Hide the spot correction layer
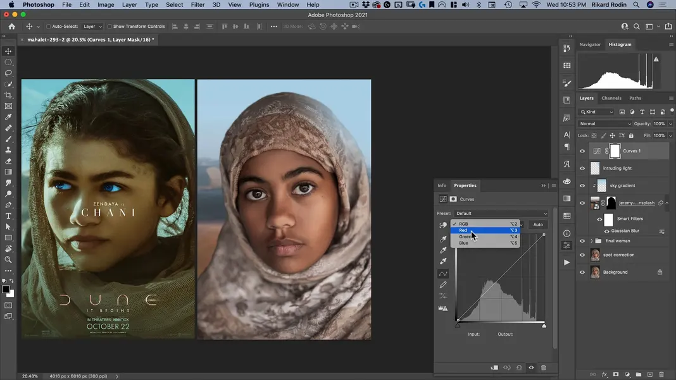Viewport: 676px width, 380px height. pyautogui.click(x=582, y=255)
